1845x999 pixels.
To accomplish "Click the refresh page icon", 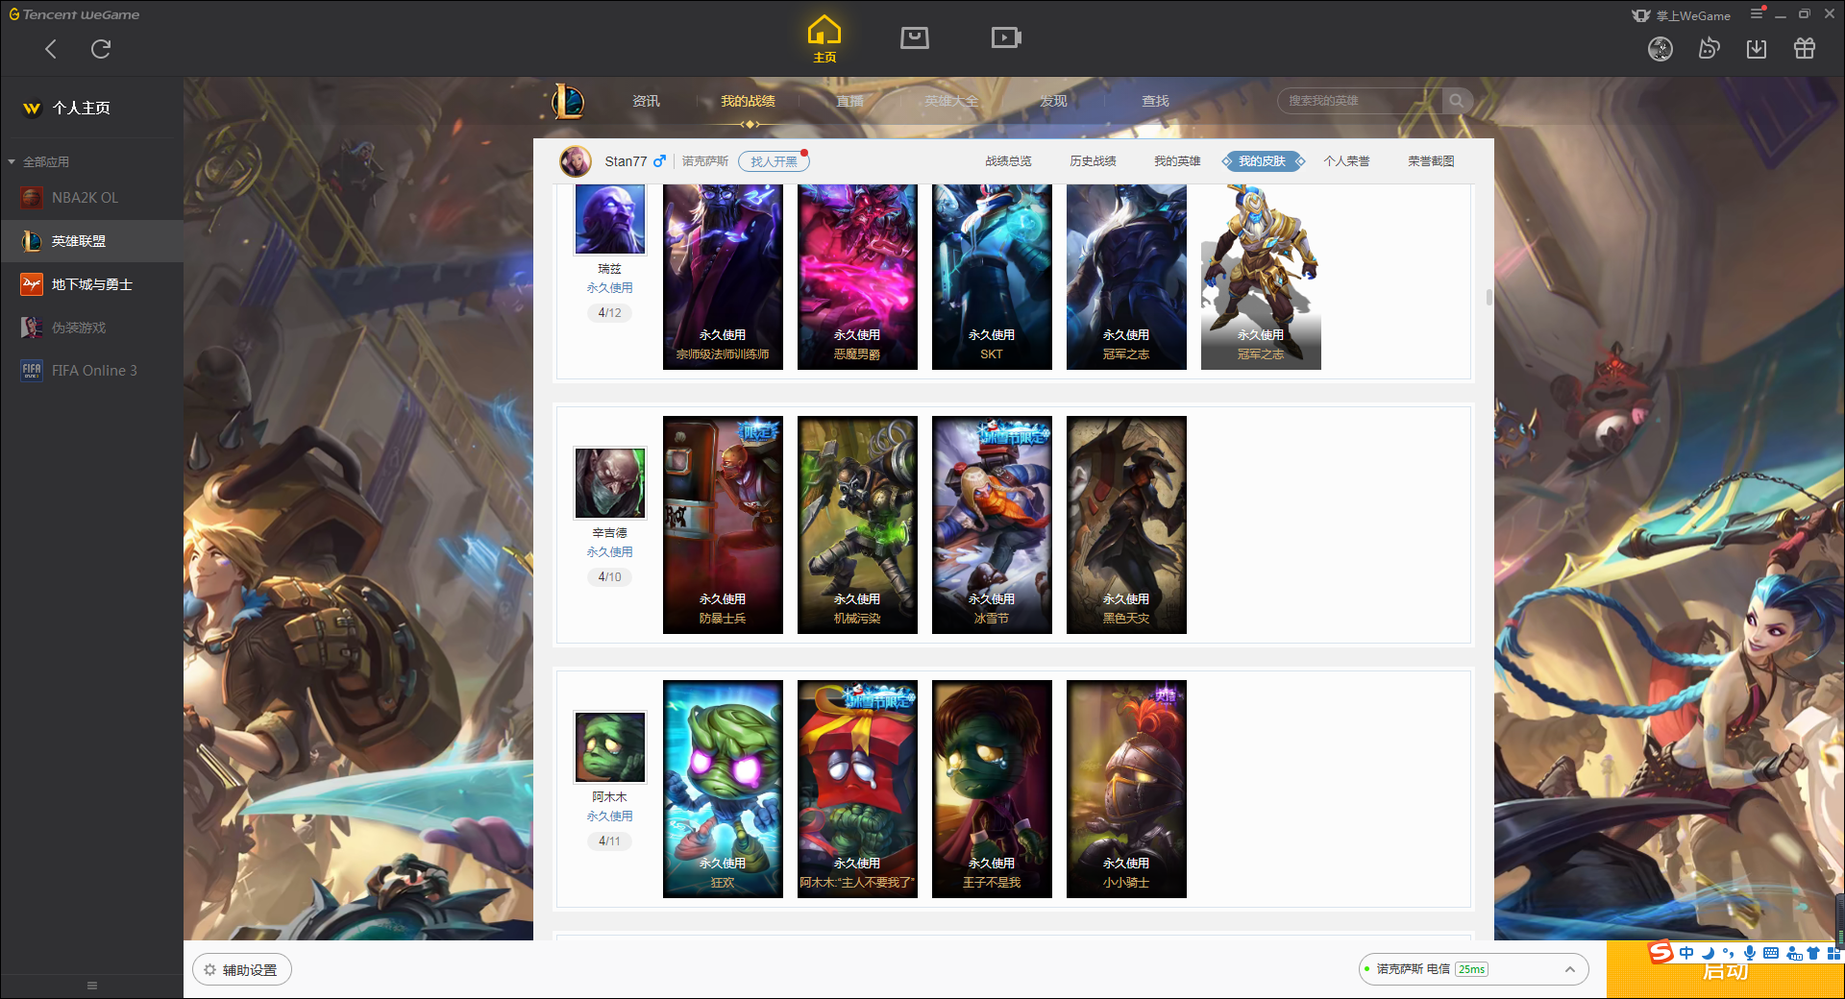I will coord(101,49).
